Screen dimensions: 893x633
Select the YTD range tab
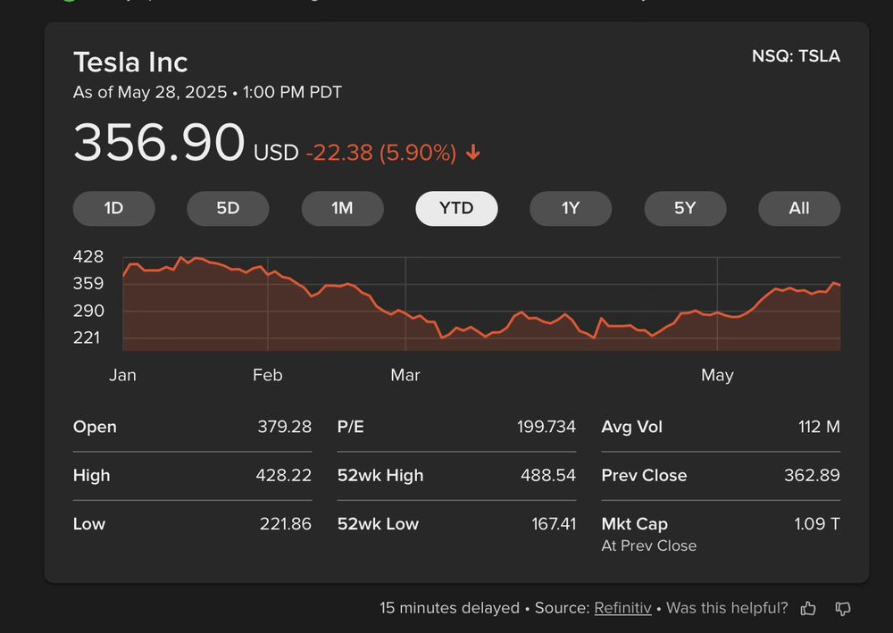point(456,208)
